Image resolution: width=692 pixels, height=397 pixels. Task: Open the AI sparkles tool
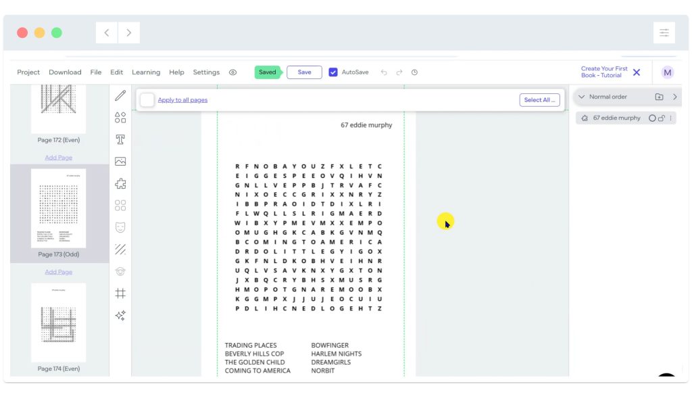click(x=120, y=315)
